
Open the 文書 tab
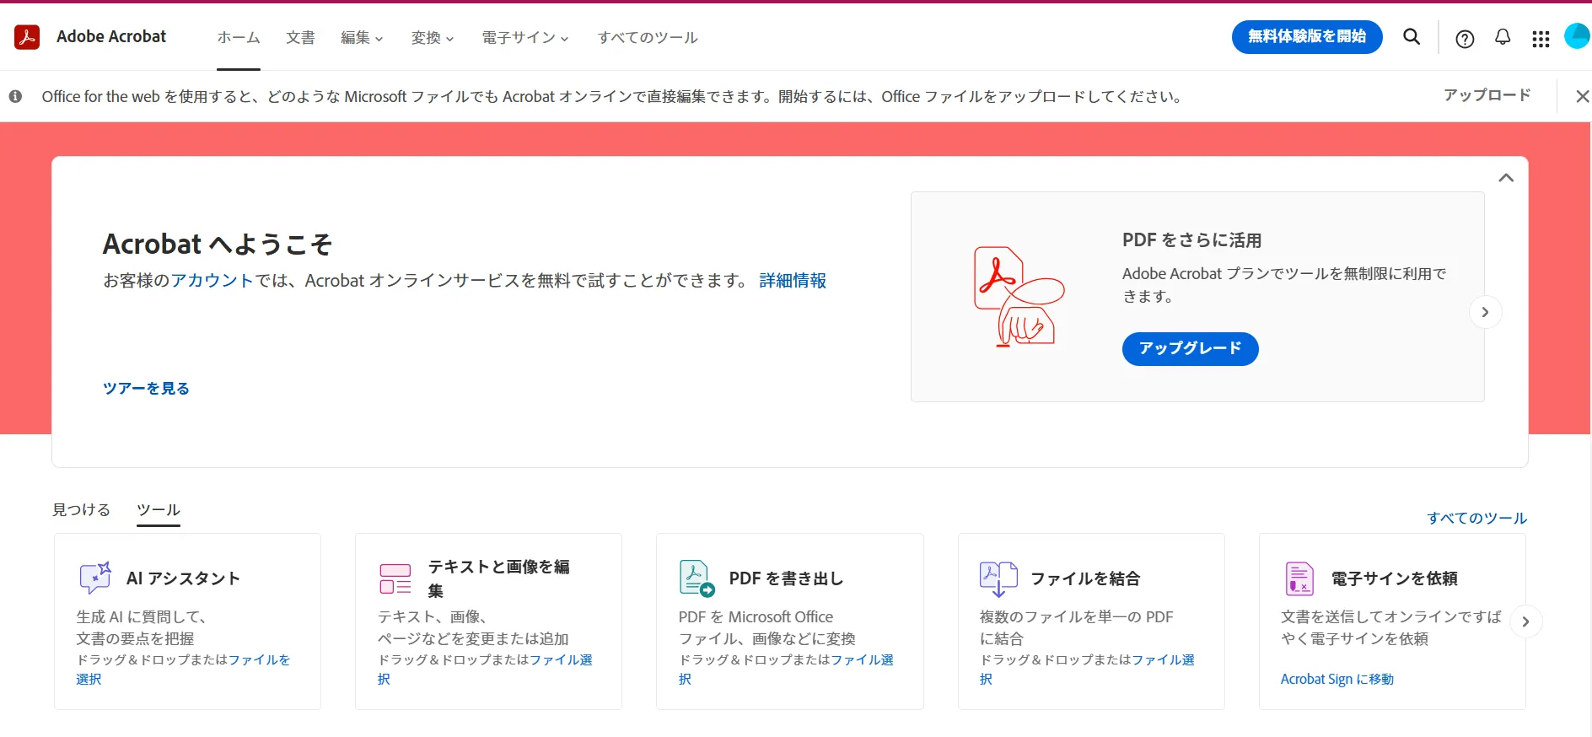[x=300, y=37]
